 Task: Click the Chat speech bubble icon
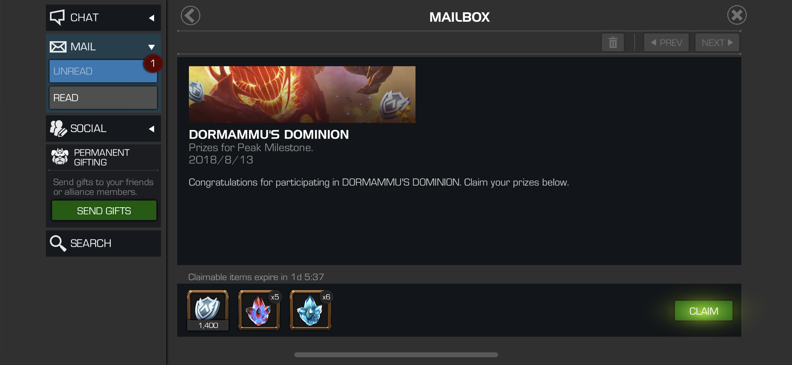pos(57,17)
